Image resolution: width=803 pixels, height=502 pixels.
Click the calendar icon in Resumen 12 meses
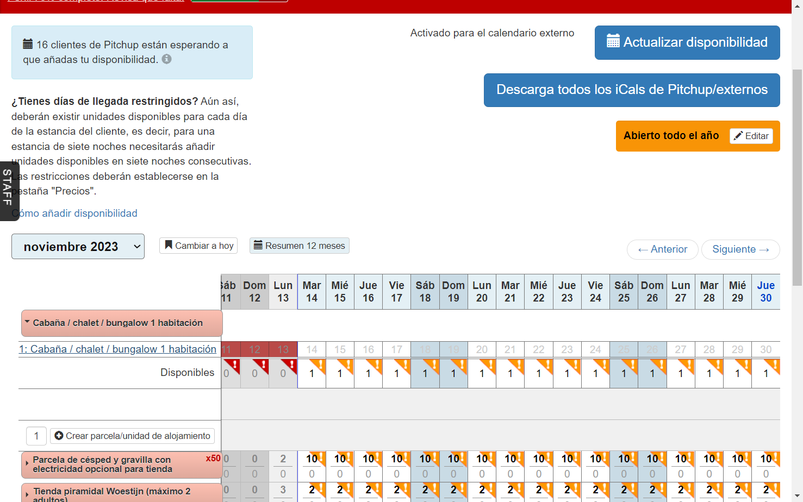coord(258,246)
